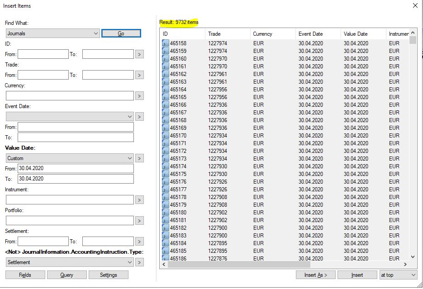Click the Insert button

pyautogui.click(x=357, y=275)
